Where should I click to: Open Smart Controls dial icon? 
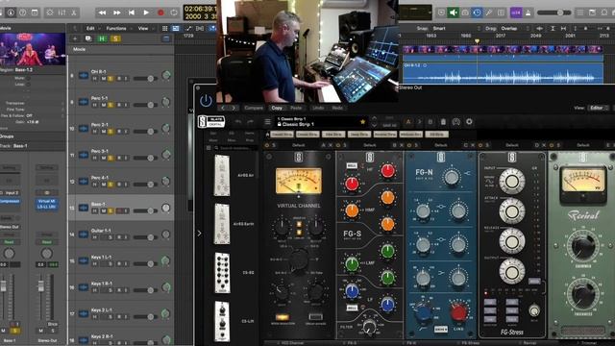50,12
